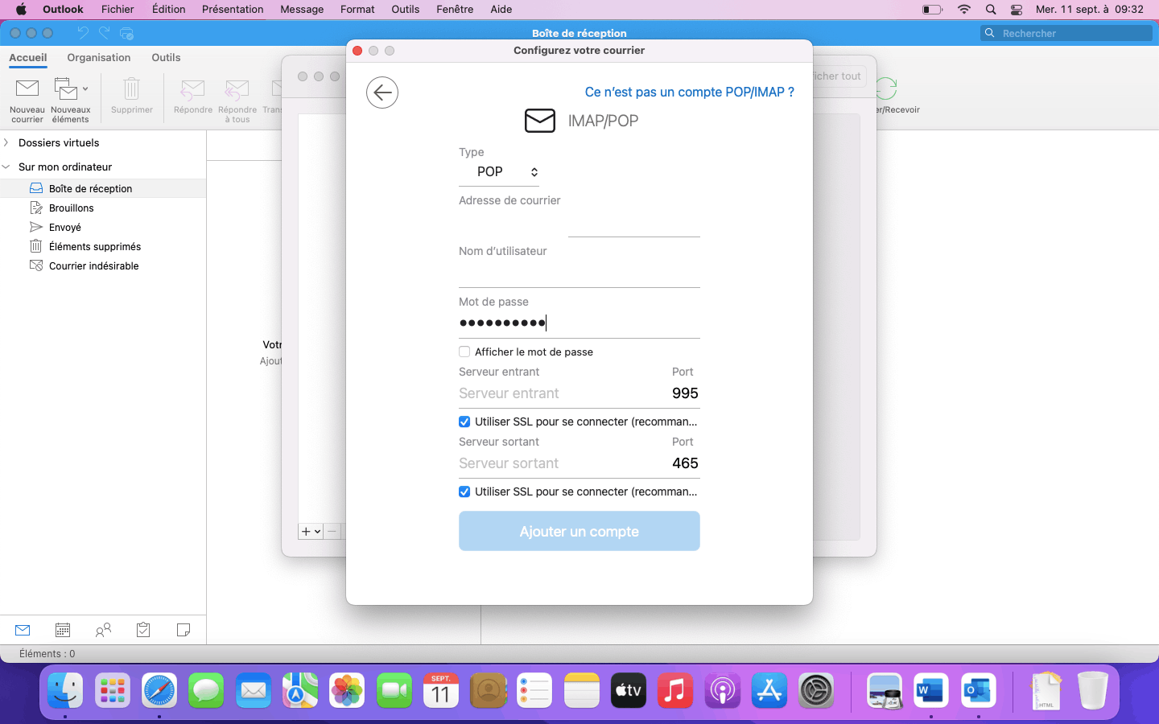Viewport: 1159px width, 724px height.
Task: Select Boîte de réception folder
Action: (103, 188)
